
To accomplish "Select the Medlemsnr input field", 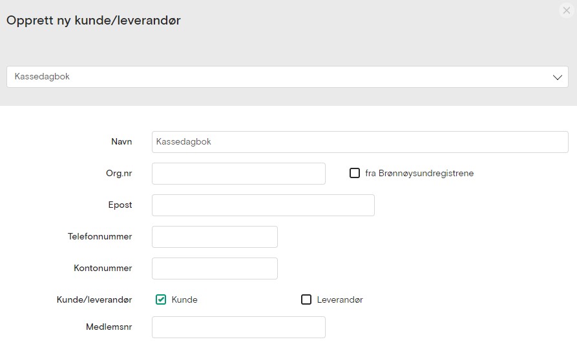I will coord(238,327).
